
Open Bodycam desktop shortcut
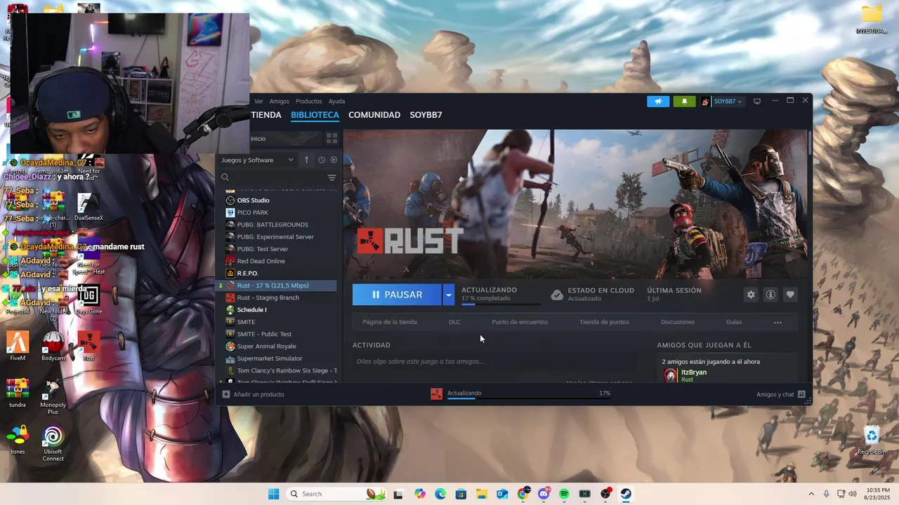[x=53, y=346]
